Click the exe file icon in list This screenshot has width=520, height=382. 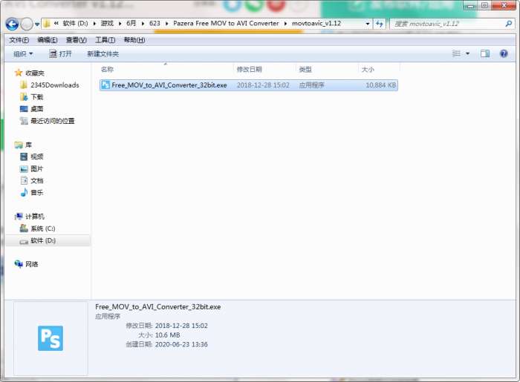(x=105, y=85)
